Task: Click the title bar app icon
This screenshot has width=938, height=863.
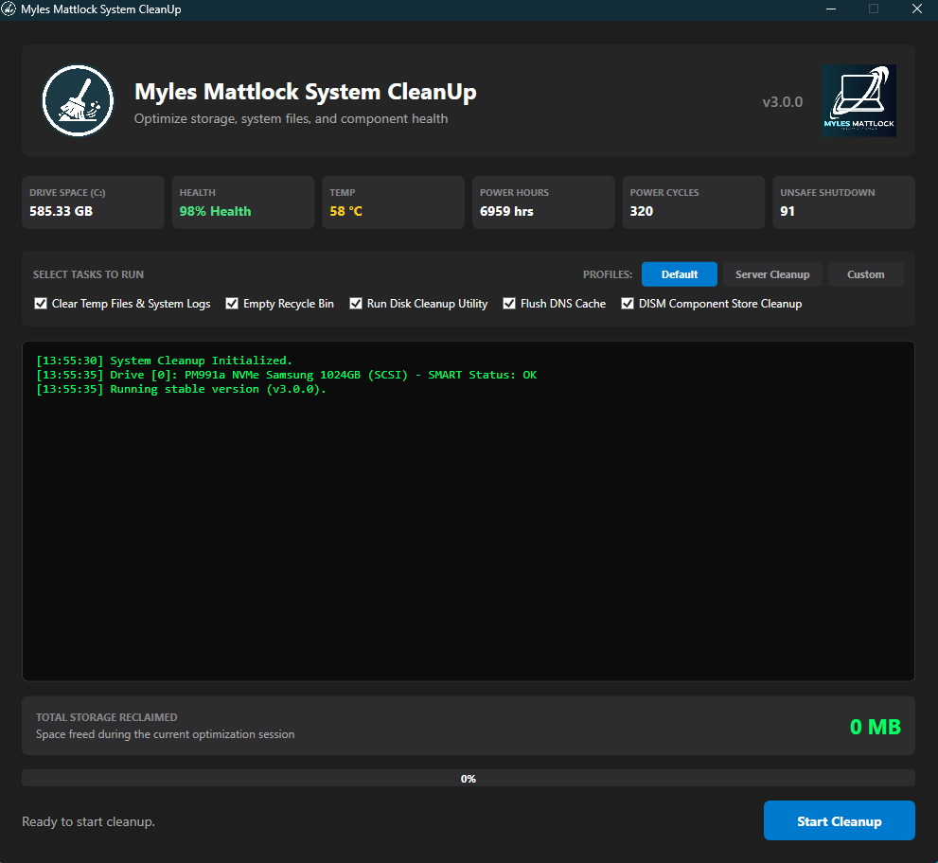Action: point(9,9)
